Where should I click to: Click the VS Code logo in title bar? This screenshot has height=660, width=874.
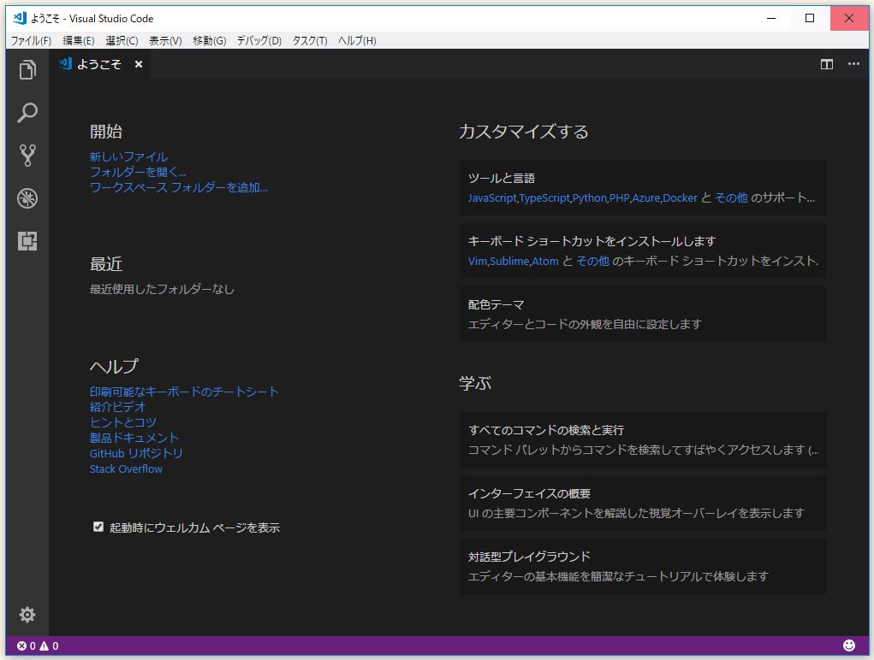tap(20, 18)
